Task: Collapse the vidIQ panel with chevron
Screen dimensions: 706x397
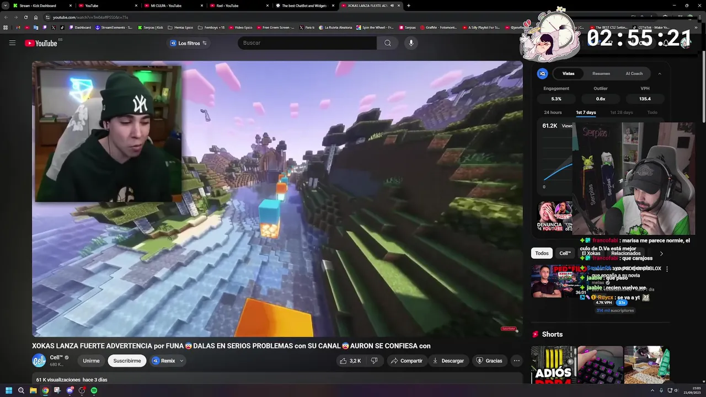Action: 659,73
